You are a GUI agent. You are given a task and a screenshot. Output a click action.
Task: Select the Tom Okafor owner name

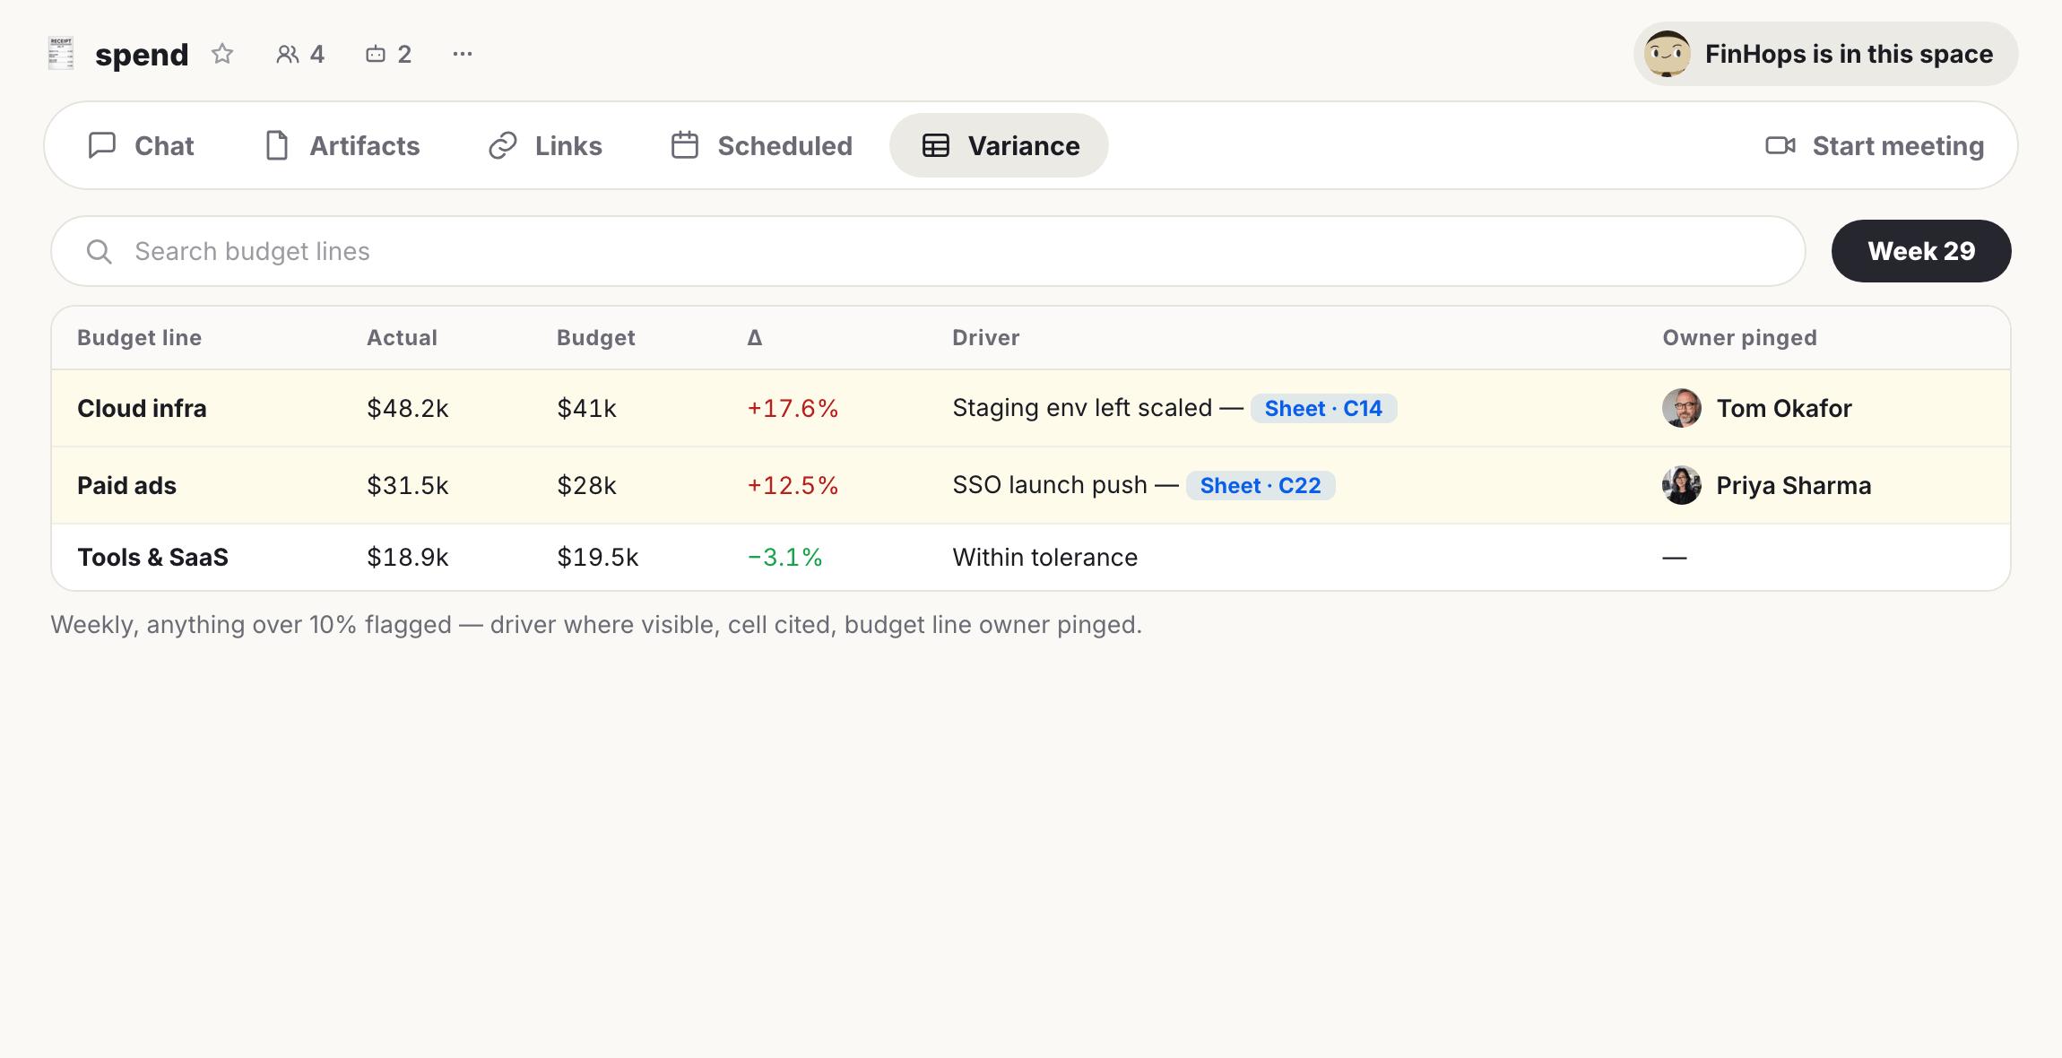pos(1784,409)
